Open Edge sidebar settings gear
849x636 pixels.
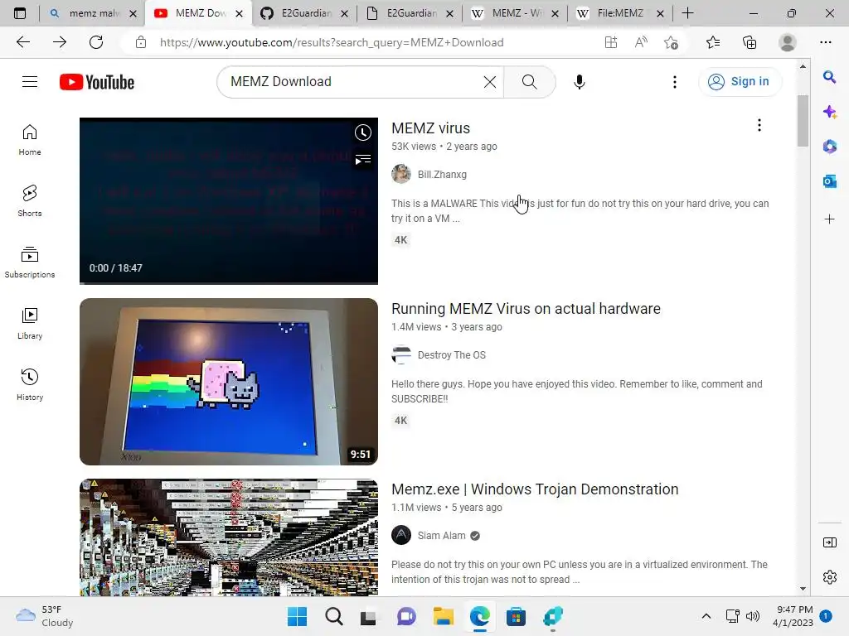[829, 577]
